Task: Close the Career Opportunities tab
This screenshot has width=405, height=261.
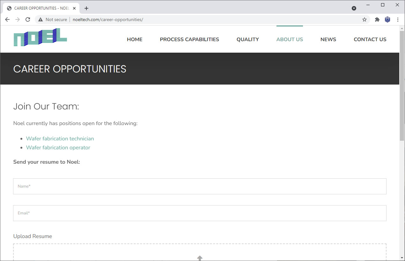Action: click(x=74, y=8)
